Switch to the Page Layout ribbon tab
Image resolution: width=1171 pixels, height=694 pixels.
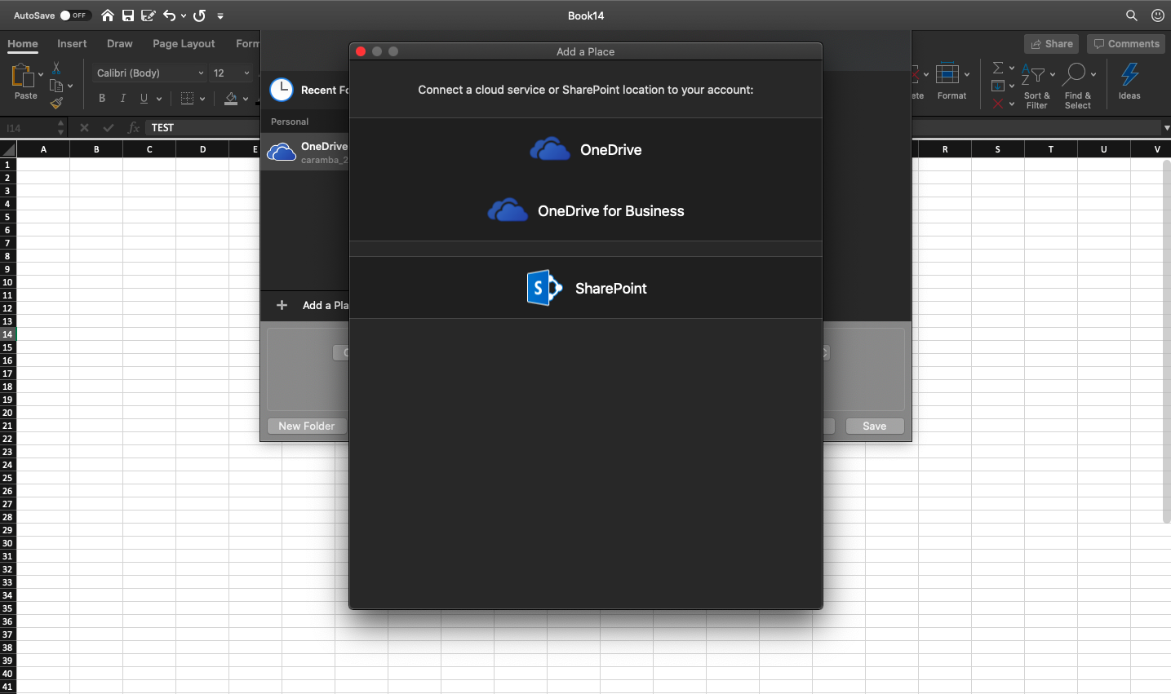(x=184, y=44)
